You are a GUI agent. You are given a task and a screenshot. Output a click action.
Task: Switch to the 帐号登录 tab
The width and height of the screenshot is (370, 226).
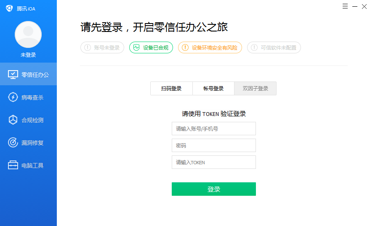[x=213, y=89]
